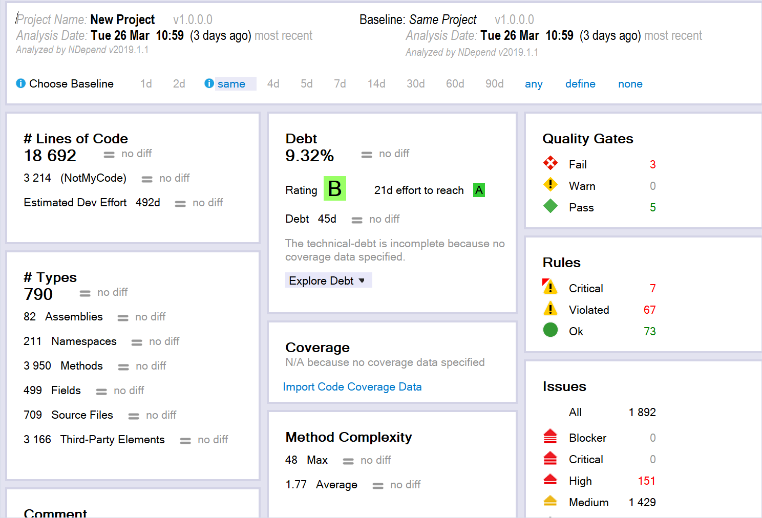
Task: Select the 90d baseline option
Action: pyautogui.click(x=494, y=84)
